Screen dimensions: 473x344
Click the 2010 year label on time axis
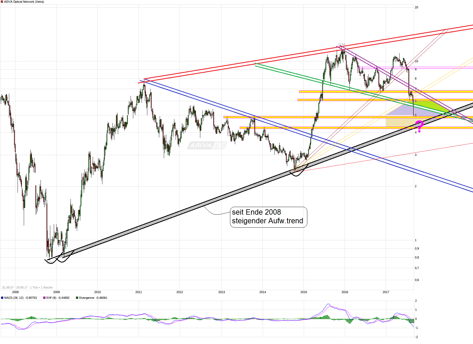(x=98, y=292)
